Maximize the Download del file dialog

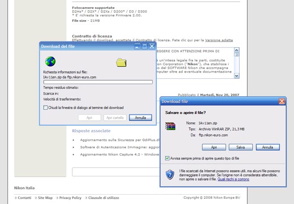point(145,46)
